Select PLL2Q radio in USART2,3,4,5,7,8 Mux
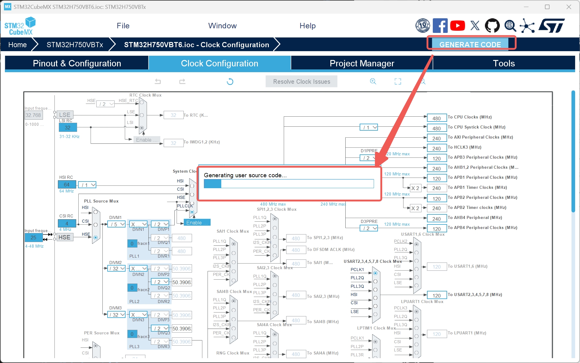This screenshot has width=580, height=363. point(375,281)
